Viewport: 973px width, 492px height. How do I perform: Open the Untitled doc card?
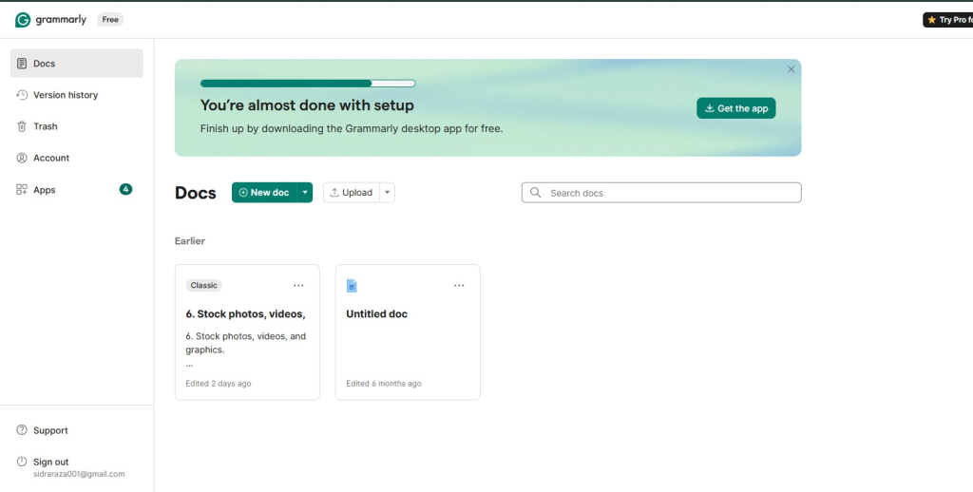[408, 332]
